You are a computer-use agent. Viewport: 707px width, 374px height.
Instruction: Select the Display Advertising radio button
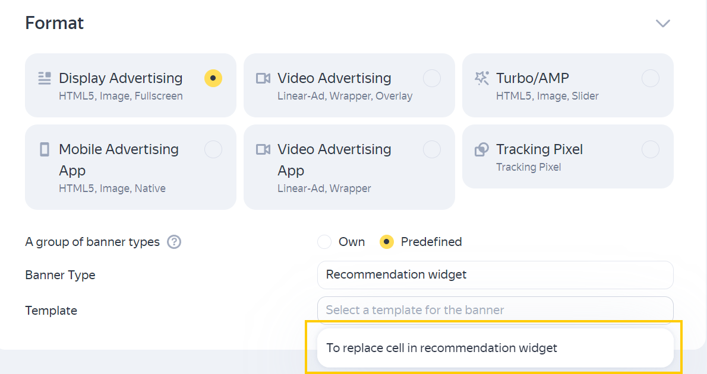213,78
